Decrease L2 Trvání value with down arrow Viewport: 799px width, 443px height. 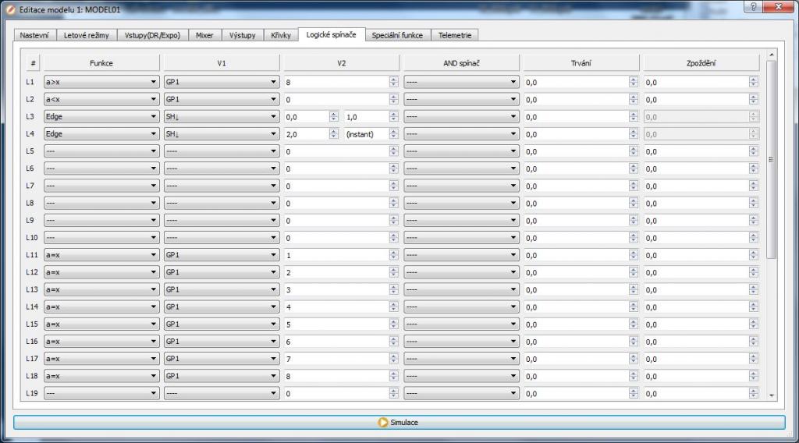tap(633, 102)
